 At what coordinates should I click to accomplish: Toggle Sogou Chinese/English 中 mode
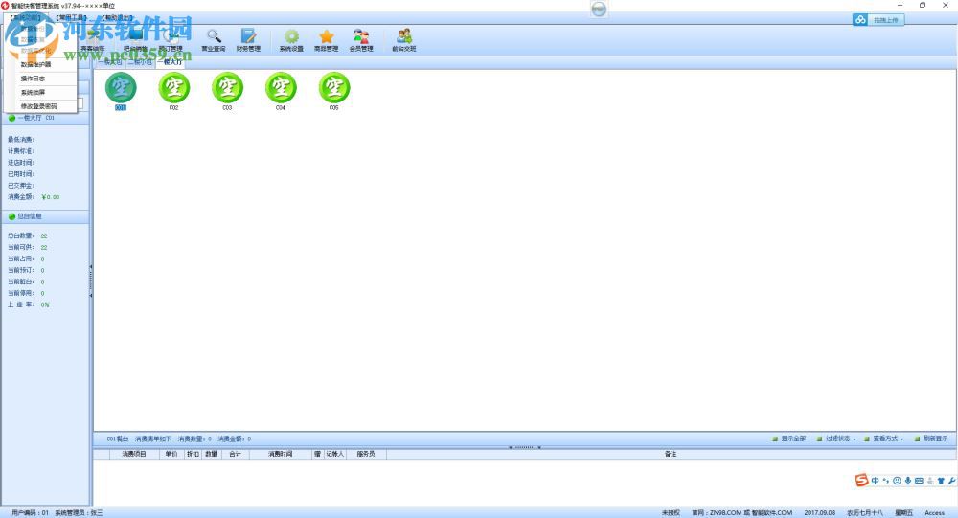pos(875,481)
